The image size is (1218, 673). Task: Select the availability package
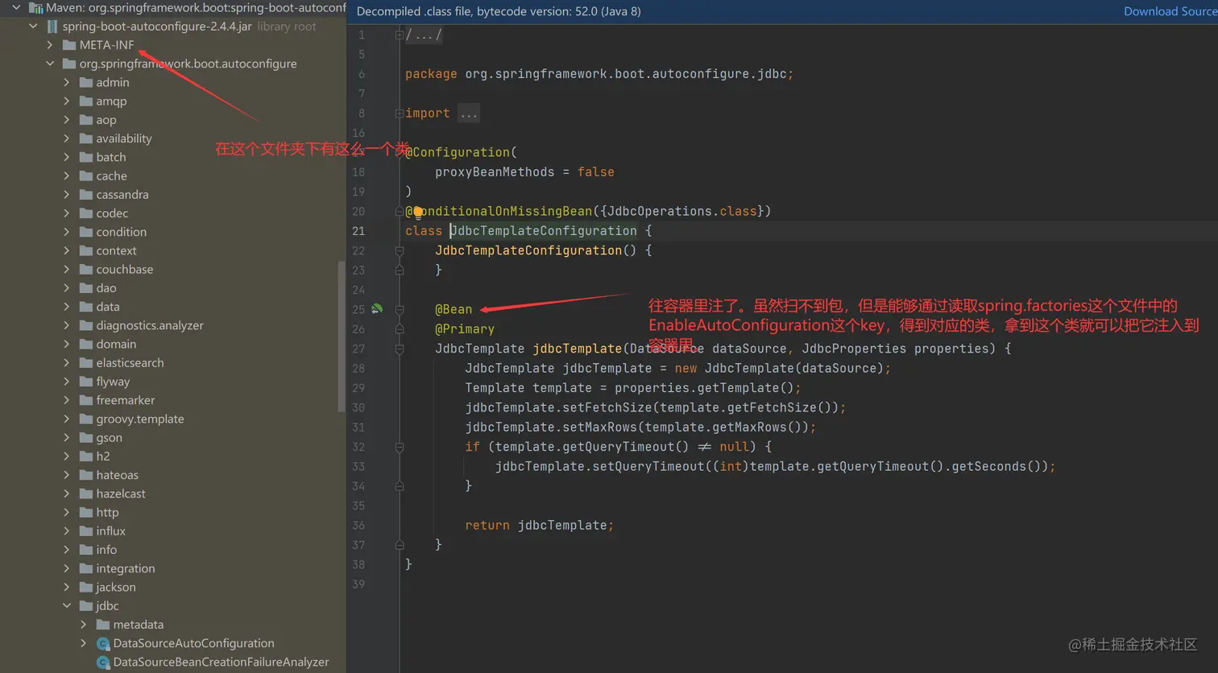pos(123,138)
